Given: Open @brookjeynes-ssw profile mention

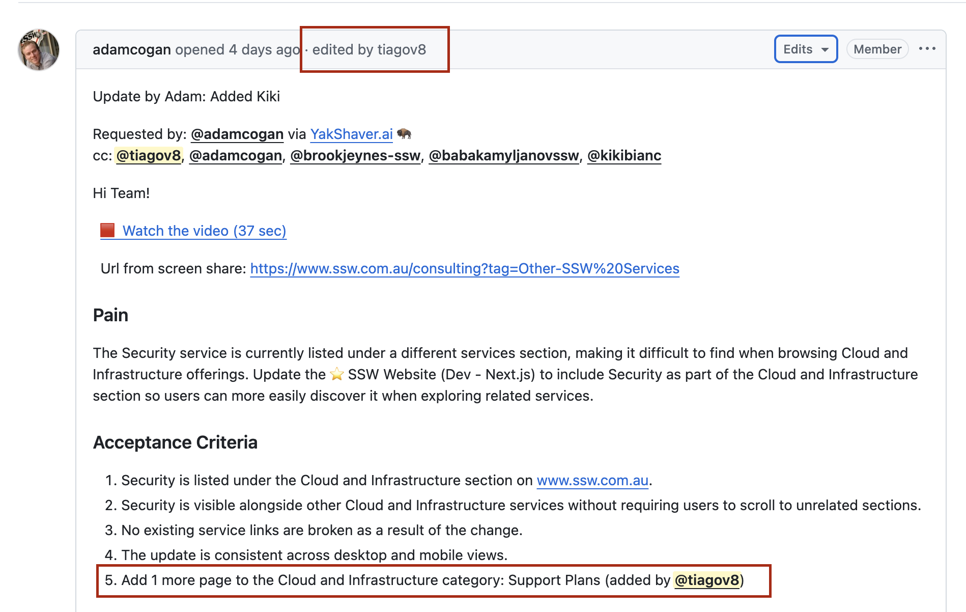Looking at the screenshot, I should click(355, 156).
